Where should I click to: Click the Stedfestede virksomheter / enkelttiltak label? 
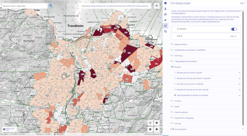190,50
